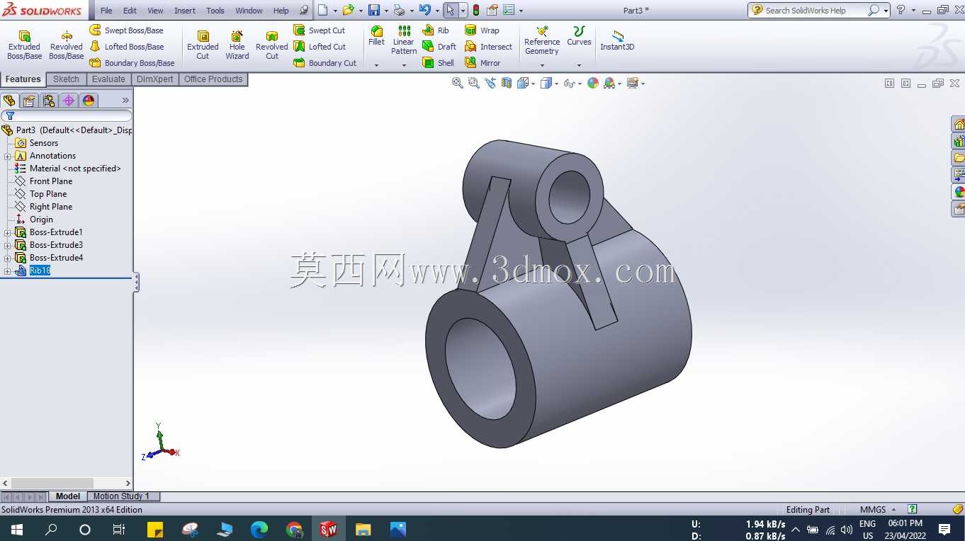Select the Lofted Cut tool

320,47
